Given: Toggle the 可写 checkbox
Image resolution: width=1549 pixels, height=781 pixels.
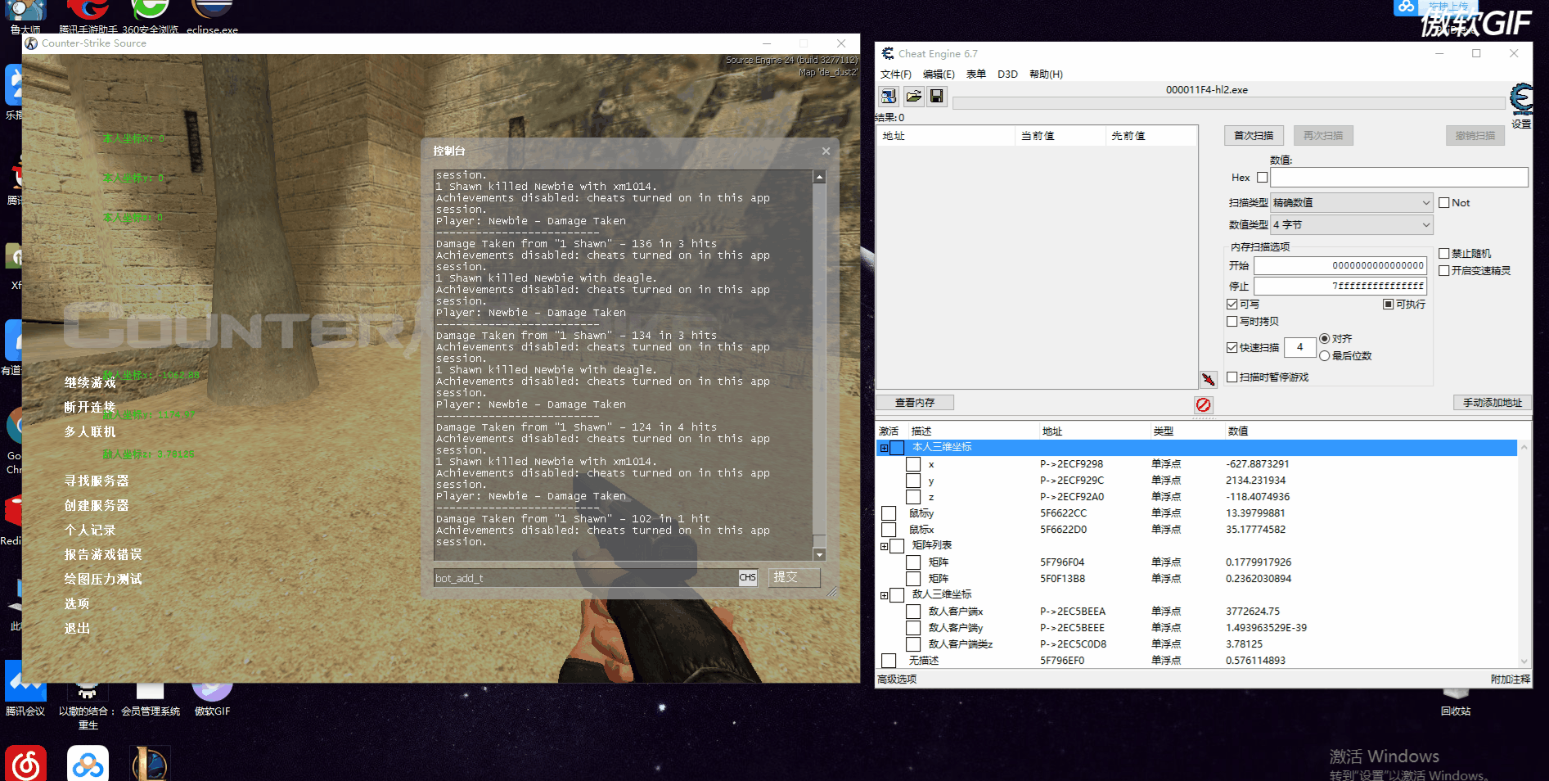Looking at the screenshot, I should coord(1232,305).
